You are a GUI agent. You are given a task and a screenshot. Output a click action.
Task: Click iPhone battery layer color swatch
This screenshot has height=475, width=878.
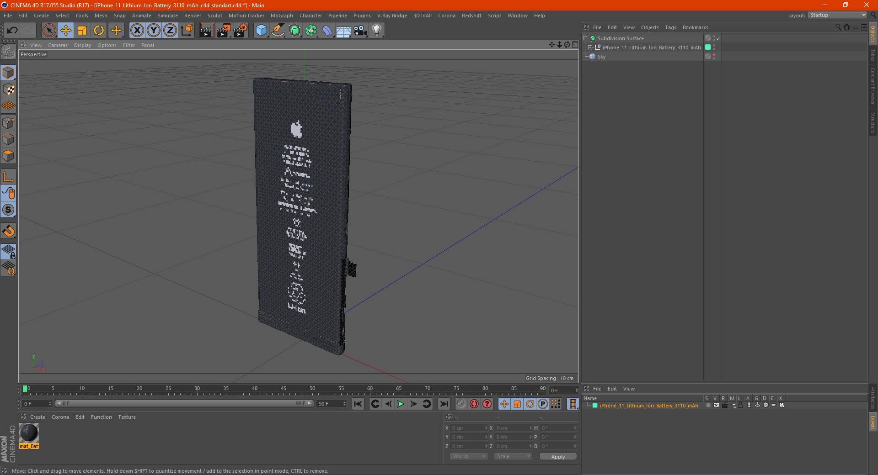pos(708,47)
